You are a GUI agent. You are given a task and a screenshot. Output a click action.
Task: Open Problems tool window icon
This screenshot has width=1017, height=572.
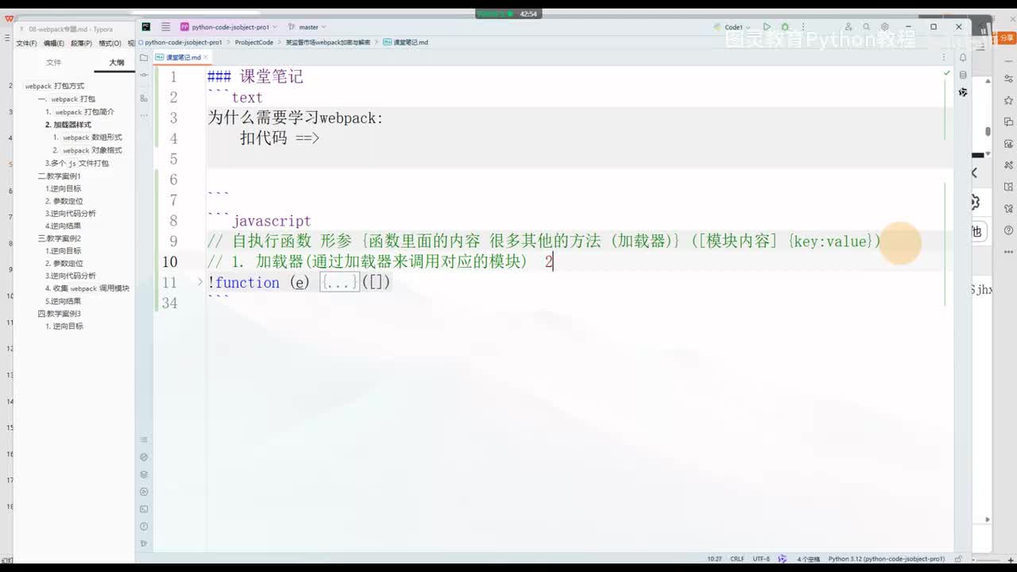pyautogui.click(x=144, y=527)
